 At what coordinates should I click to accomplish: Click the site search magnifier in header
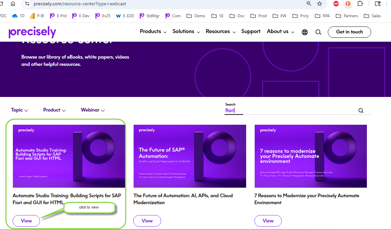pos(318,32)
